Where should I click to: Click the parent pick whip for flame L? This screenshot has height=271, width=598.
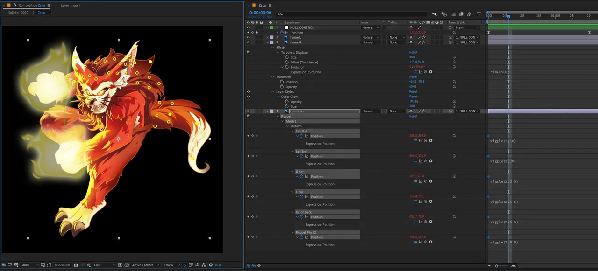[451, 37]
